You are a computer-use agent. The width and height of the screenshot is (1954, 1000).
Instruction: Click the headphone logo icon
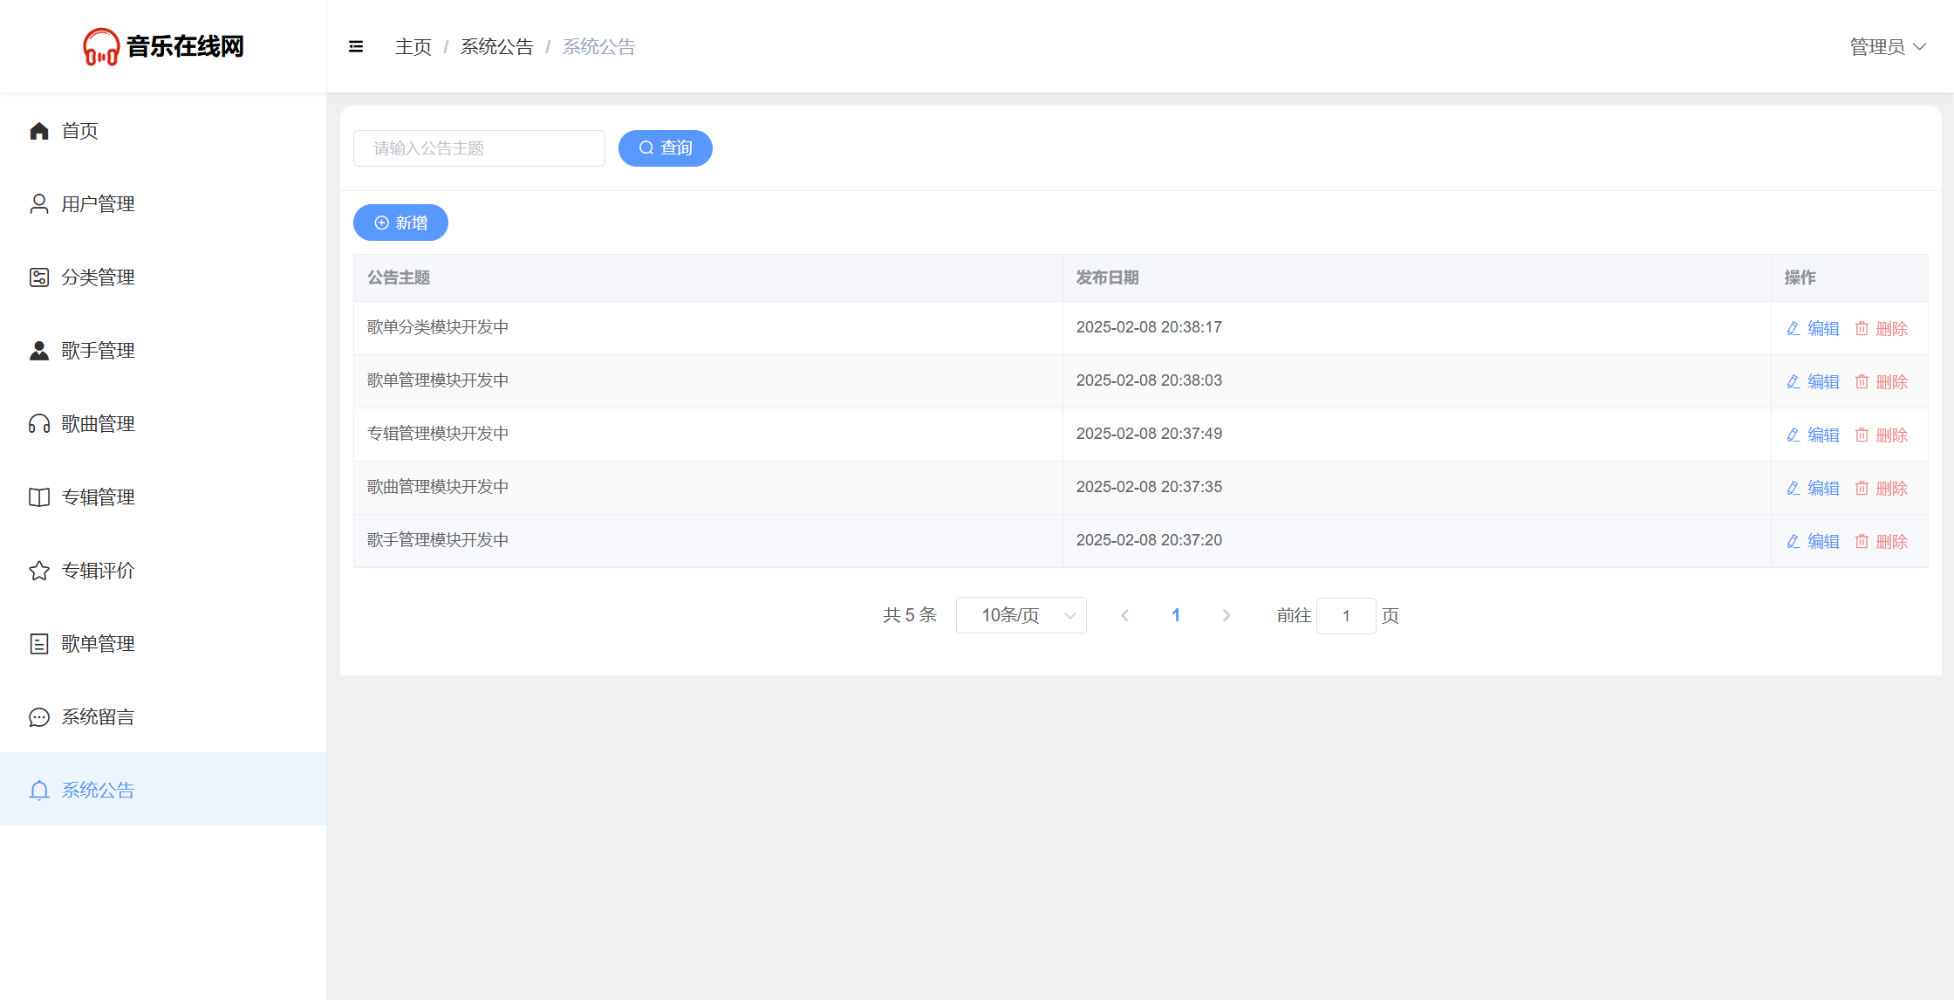click(x=101, y=47)
